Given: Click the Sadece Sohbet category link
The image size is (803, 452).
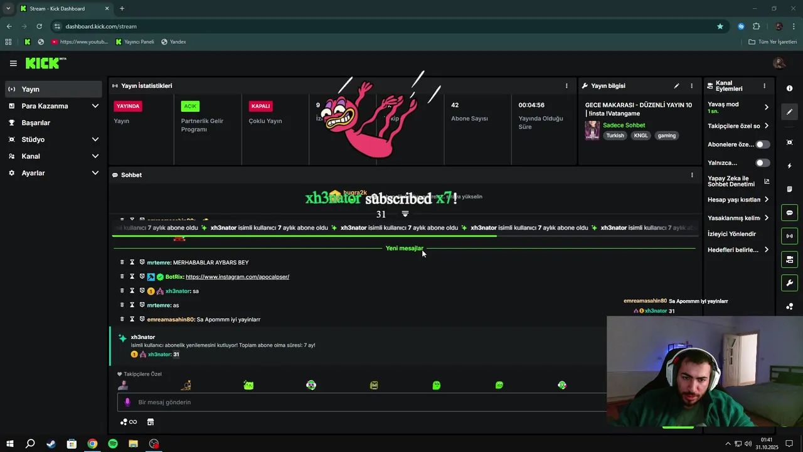Looking at the screenshot, I should [624, 126].
